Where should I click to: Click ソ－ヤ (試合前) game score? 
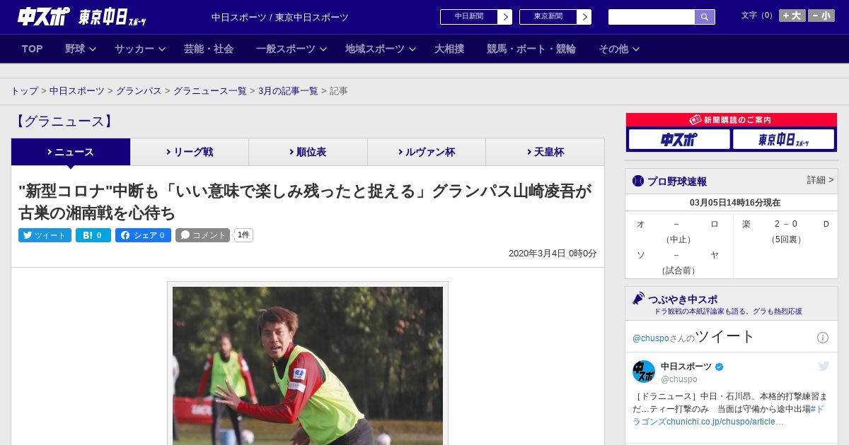pyautogui.click(x=678, y=263)
